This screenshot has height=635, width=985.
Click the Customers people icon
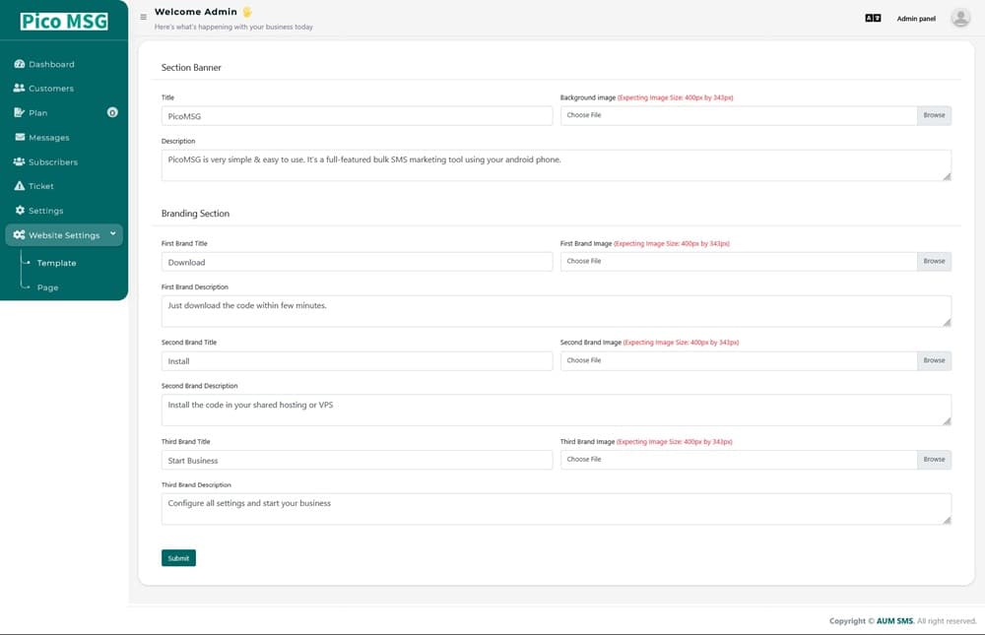tap(20, 89)
